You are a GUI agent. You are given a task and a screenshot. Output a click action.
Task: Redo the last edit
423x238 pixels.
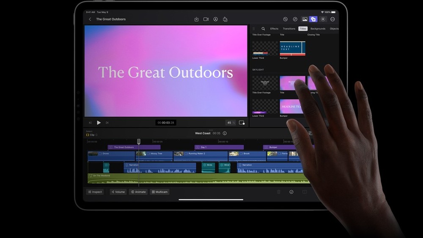(295, 19)
